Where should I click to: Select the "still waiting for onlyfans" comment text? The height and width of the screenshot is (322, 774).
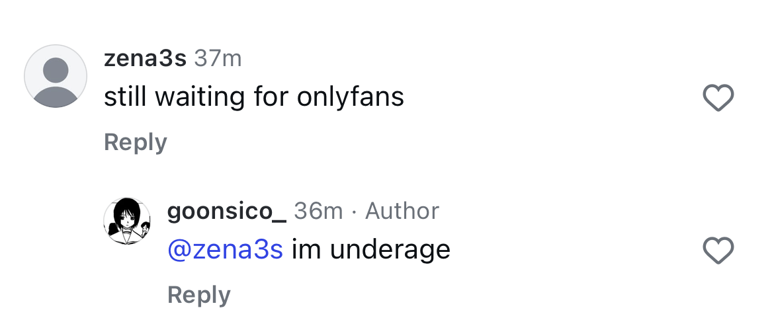(x=254, y=98)
